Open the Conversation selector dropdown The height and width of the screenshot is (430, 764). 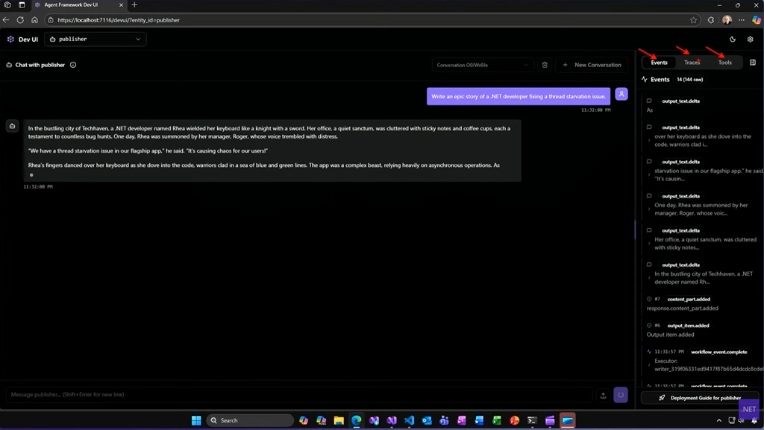pos(481,65)
